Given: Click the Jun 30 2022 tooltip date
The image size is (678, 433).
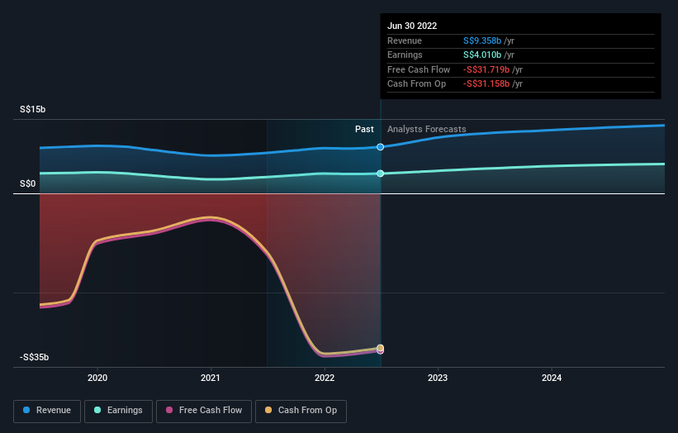Looking at the screenshot, I should pos(412,26).
